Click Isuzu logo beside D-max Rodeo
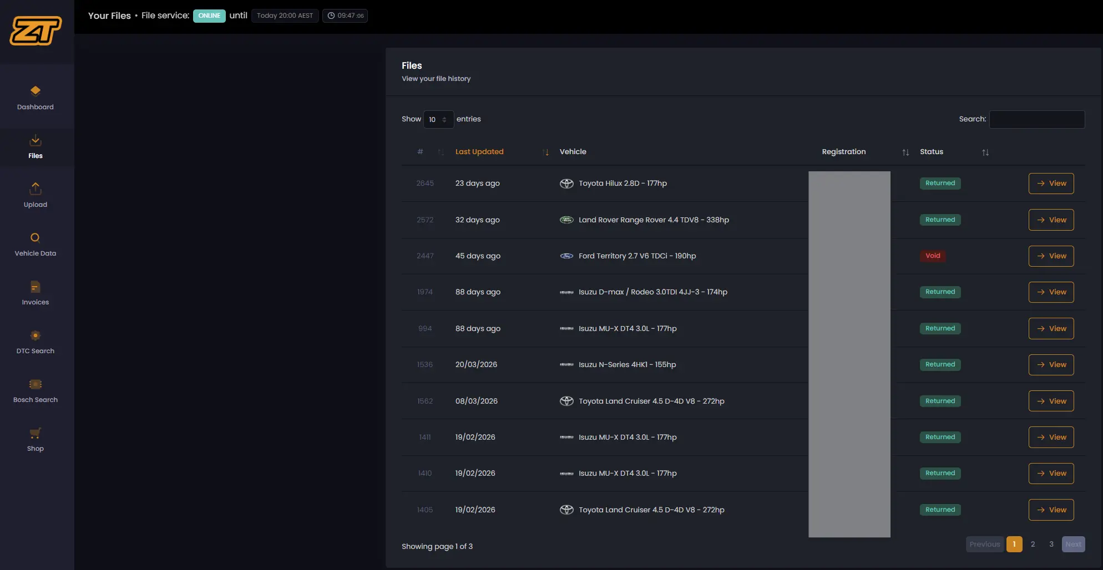 pos(566,292)
